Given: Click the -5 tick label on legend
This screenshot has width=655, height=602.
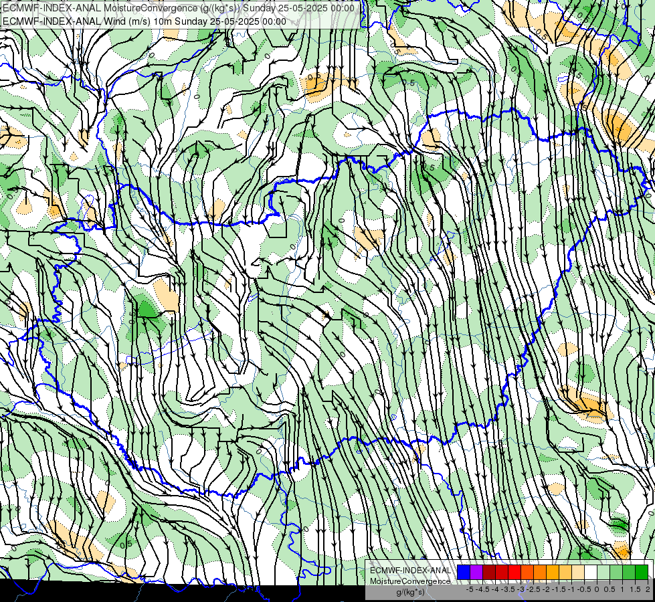Looking at the screenshot, I should pyautogui.click(x=470, y=589).
